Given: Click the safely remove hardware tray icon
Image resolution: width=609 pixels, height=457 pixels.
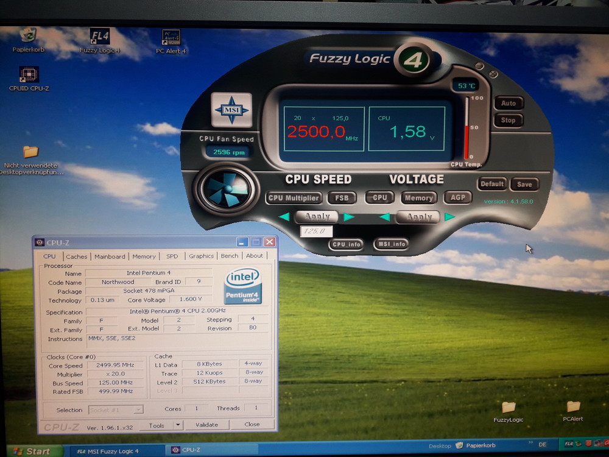Looking at the screenshot, I should point(579,444).
